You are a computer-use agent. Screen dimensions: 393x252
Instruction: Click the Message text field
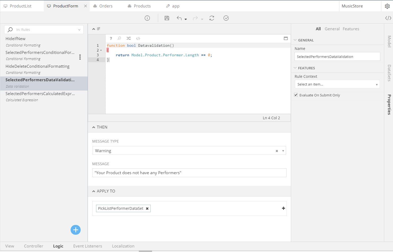click(x=189, y=173)
